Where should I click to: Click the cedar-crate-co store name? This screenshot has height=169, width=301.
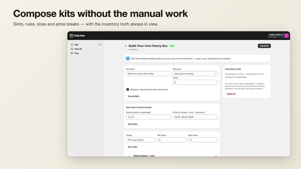point(276,35)
